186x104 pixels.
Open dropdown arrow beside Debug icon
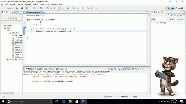point(19,8)
